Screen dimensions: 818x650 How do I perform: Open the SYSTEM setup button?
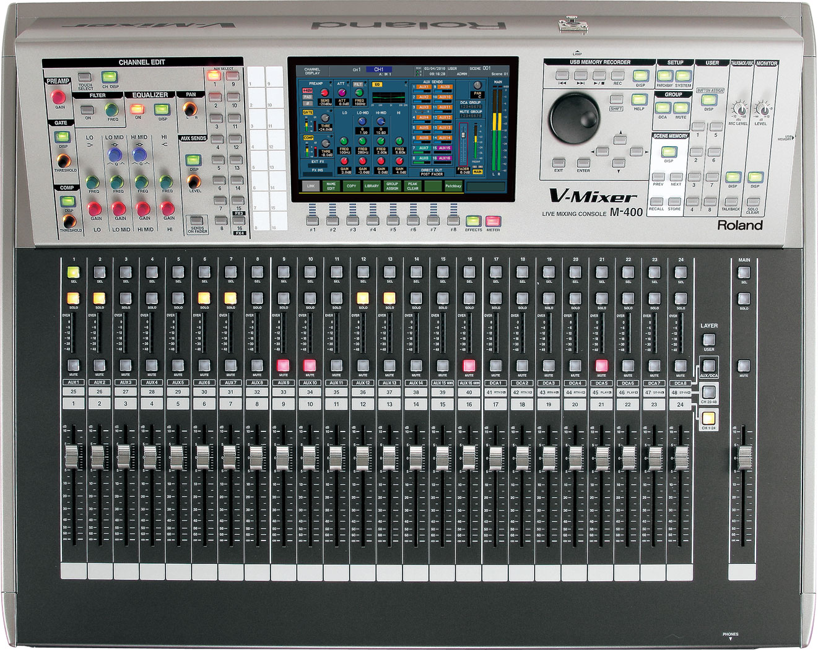point(684,76)
